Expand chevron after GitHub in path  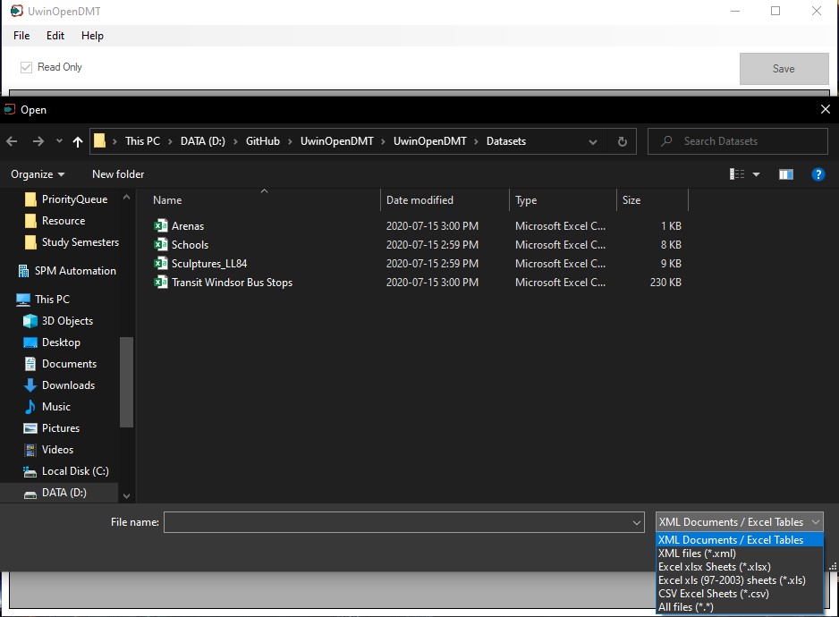[x=290, y=142]
